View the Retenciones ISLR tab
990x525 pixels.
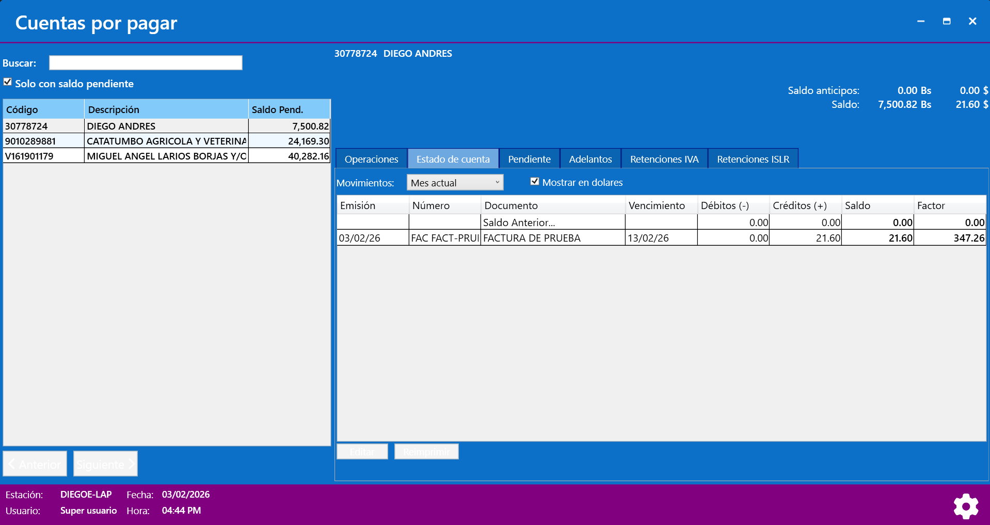coord(753,159)
